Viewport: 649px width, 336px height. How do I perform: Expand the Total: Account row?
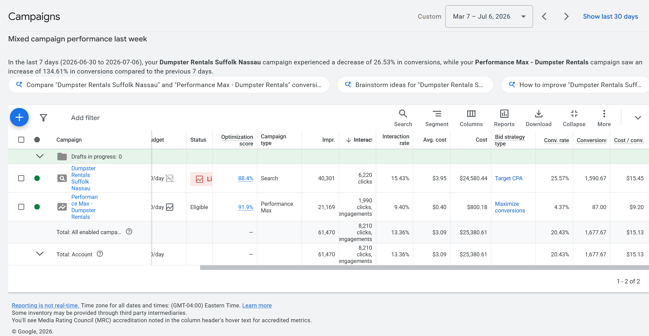[x=40, y=254]
